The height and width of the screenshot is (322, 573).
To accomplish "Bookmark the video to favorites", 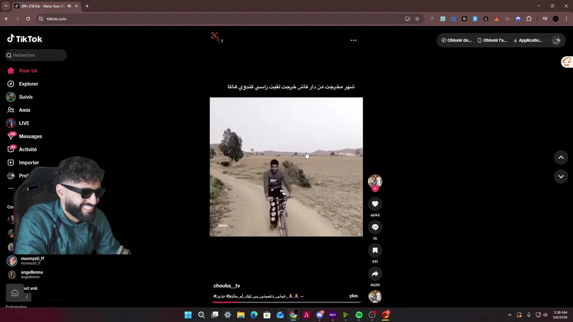I will tap(375, 250).
